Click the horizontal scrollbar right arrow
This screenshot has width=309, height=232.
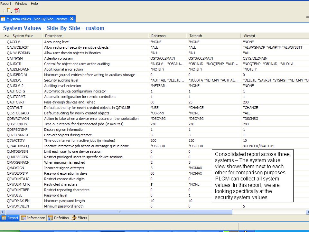click(x=307, y=212)
